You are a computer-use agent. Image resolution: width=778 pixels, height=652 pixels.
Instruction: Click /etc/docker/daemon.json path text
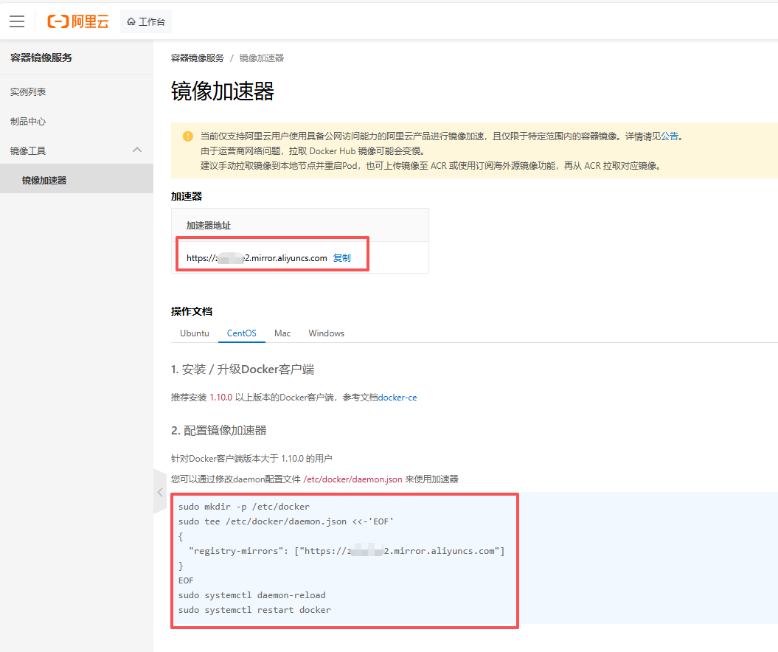click(352, 479)
